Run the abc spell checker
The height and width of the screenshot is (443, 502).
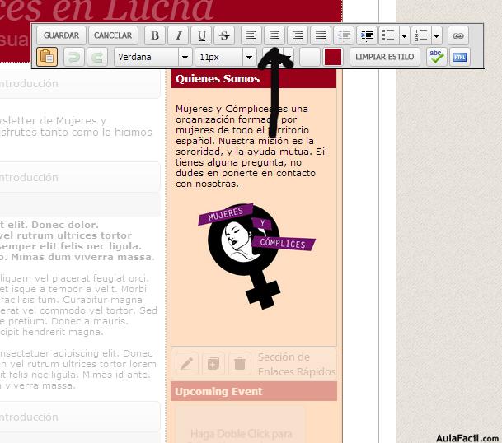click(x=437, y=57)
